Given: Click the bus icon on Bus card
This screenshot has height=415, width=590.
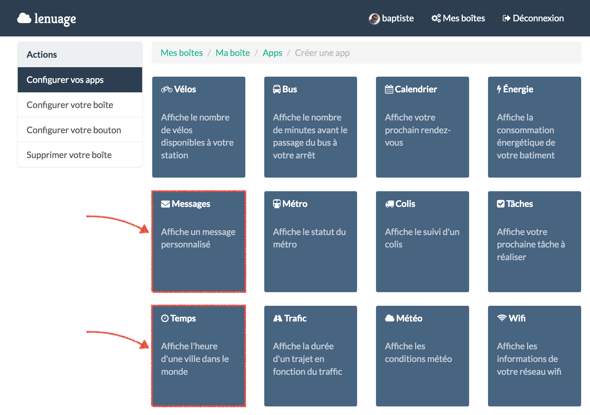Looking at the screenshot, I should (277, 89).
